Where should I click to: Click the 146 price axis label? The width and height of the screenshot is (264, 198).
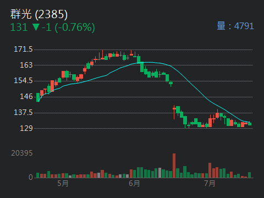pos(26,96)
